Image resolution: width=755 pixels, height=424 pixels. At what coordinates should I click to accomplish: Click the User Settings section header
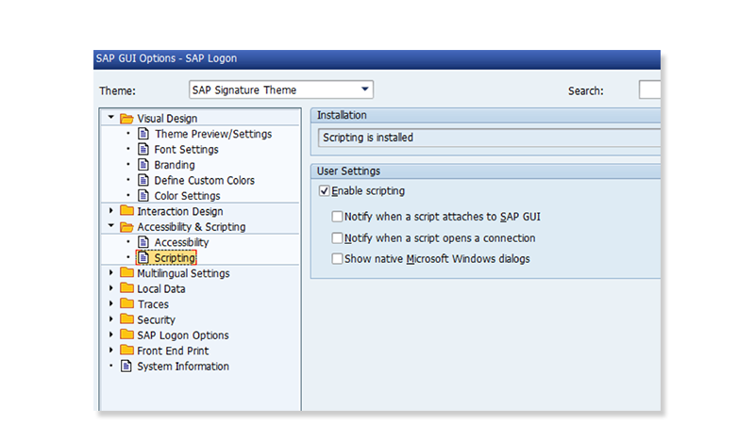click(486, 171)
